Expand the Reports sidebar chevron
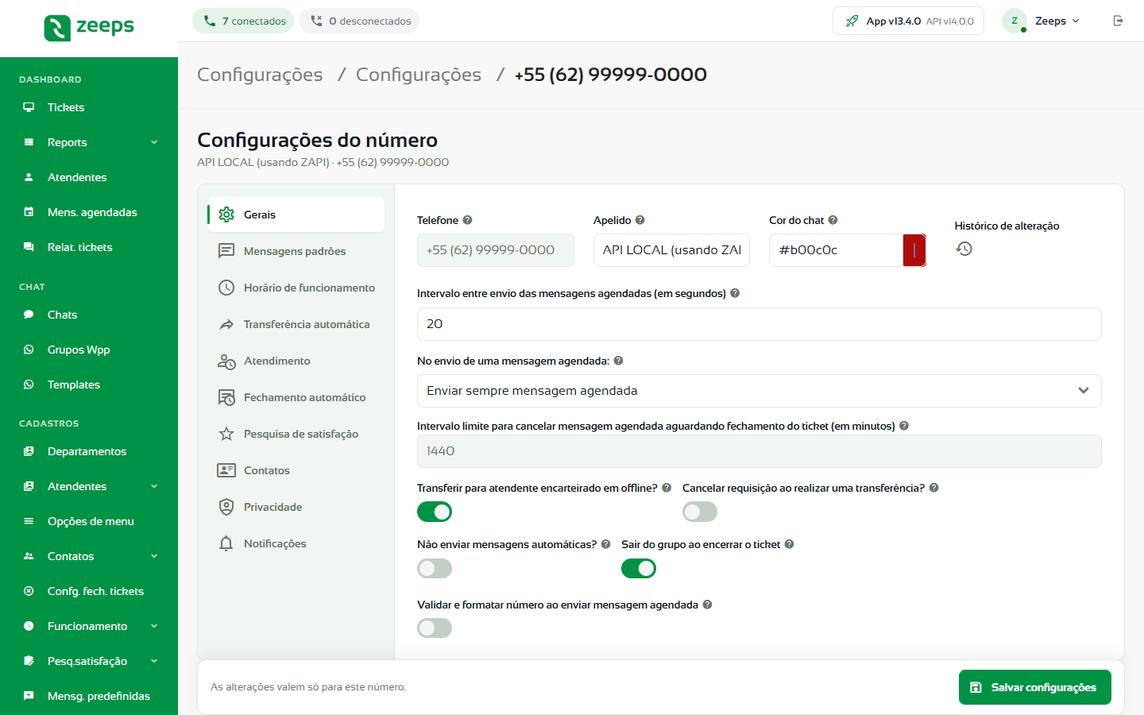The image size is (1144, 715). (x=154, y=142)
